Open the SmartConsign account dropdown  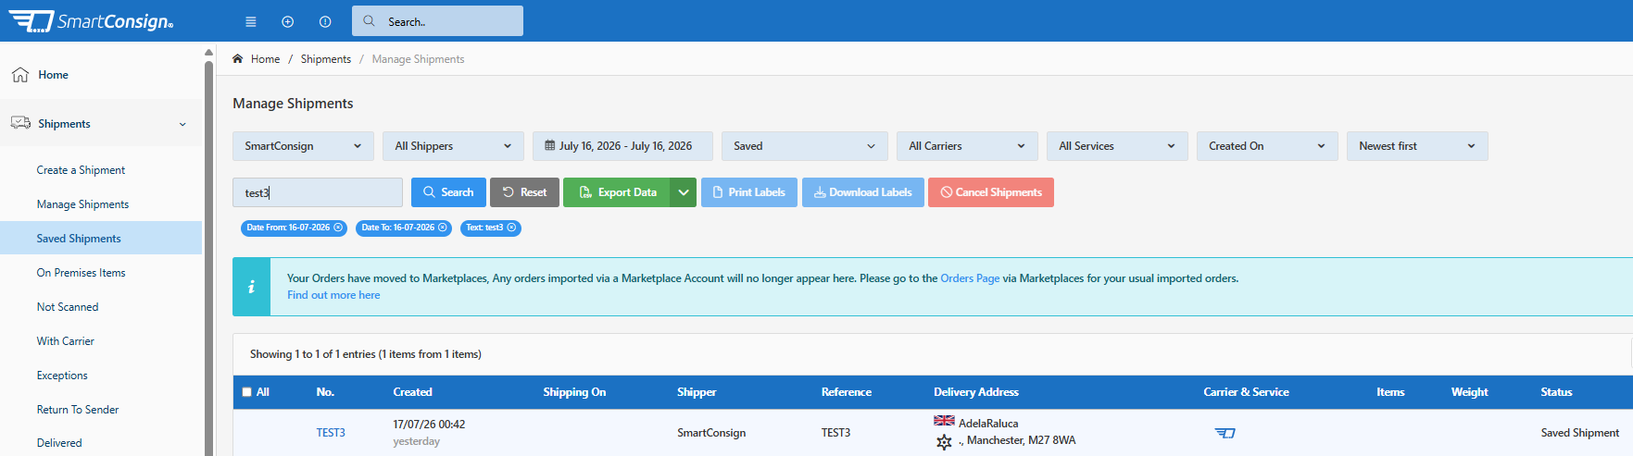click(x=303, y=146)
